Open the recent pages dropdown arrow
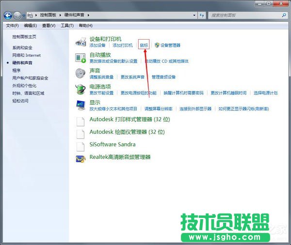This screenshot has height=245, width=291. 24,15
